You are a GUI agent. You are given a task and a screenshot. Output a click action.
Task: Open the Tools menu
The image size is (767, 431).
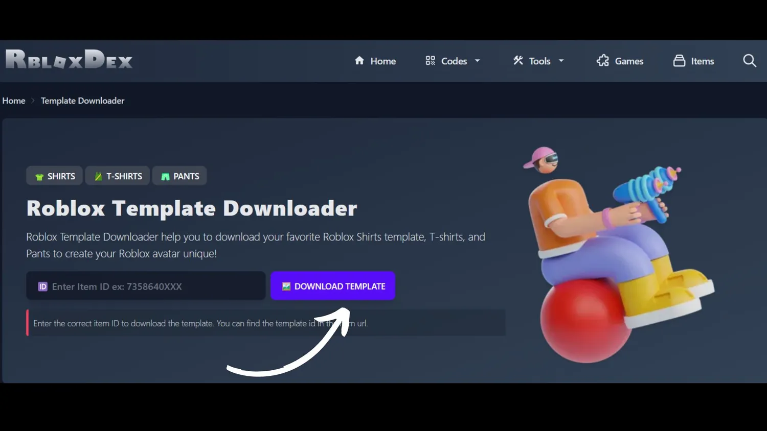coord(538,61)
